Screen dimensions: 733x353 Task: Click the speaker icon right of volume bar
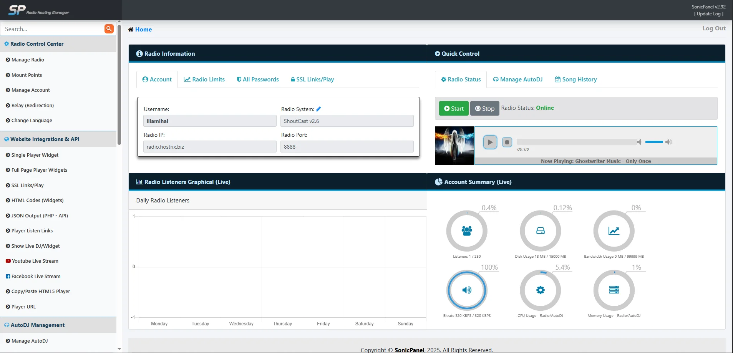669,142
